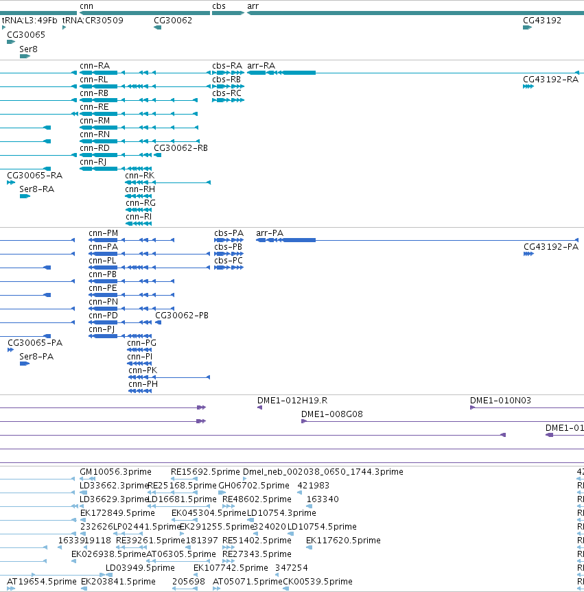Click the cnn-RK transcript label
This screenshot has width=584, height=592.
tap(140, 175)
